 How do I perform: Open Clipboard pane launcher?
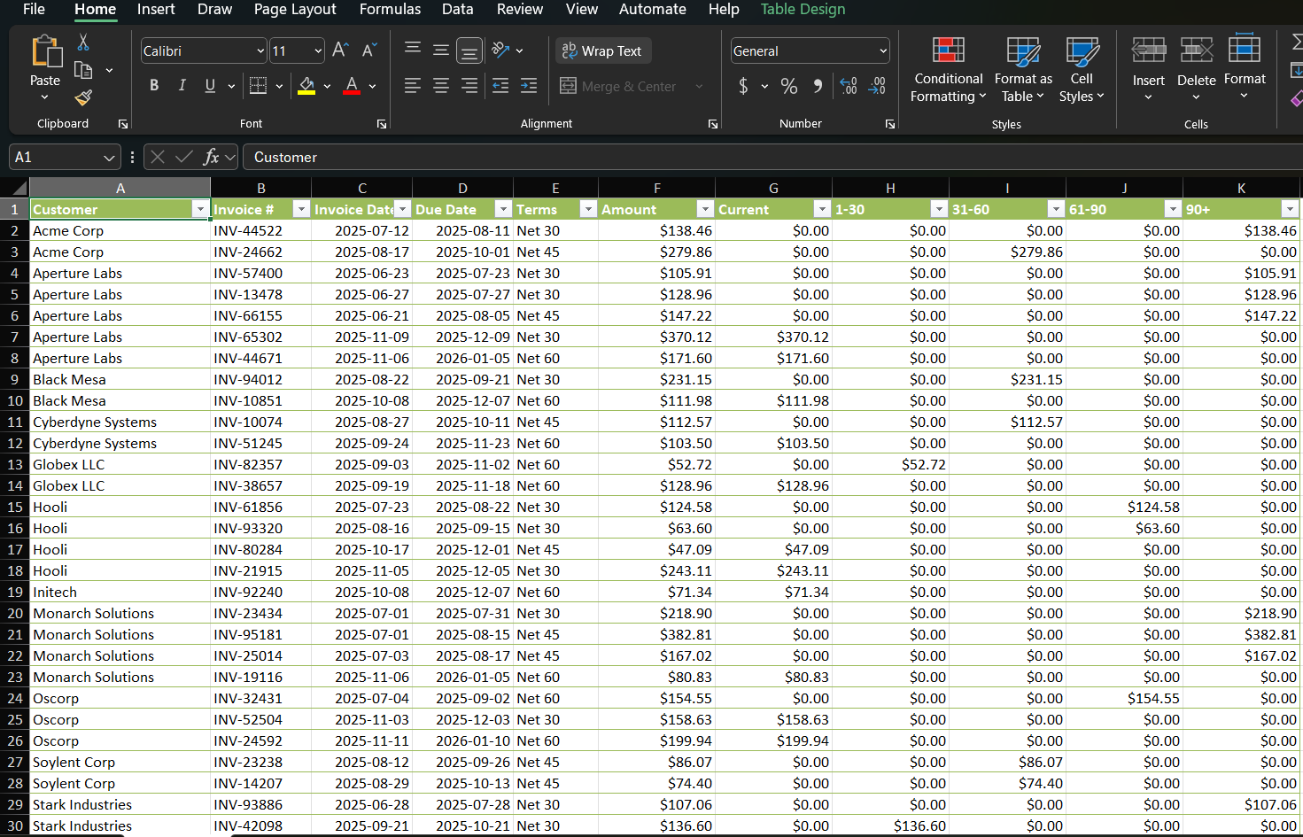click(123, 124)
